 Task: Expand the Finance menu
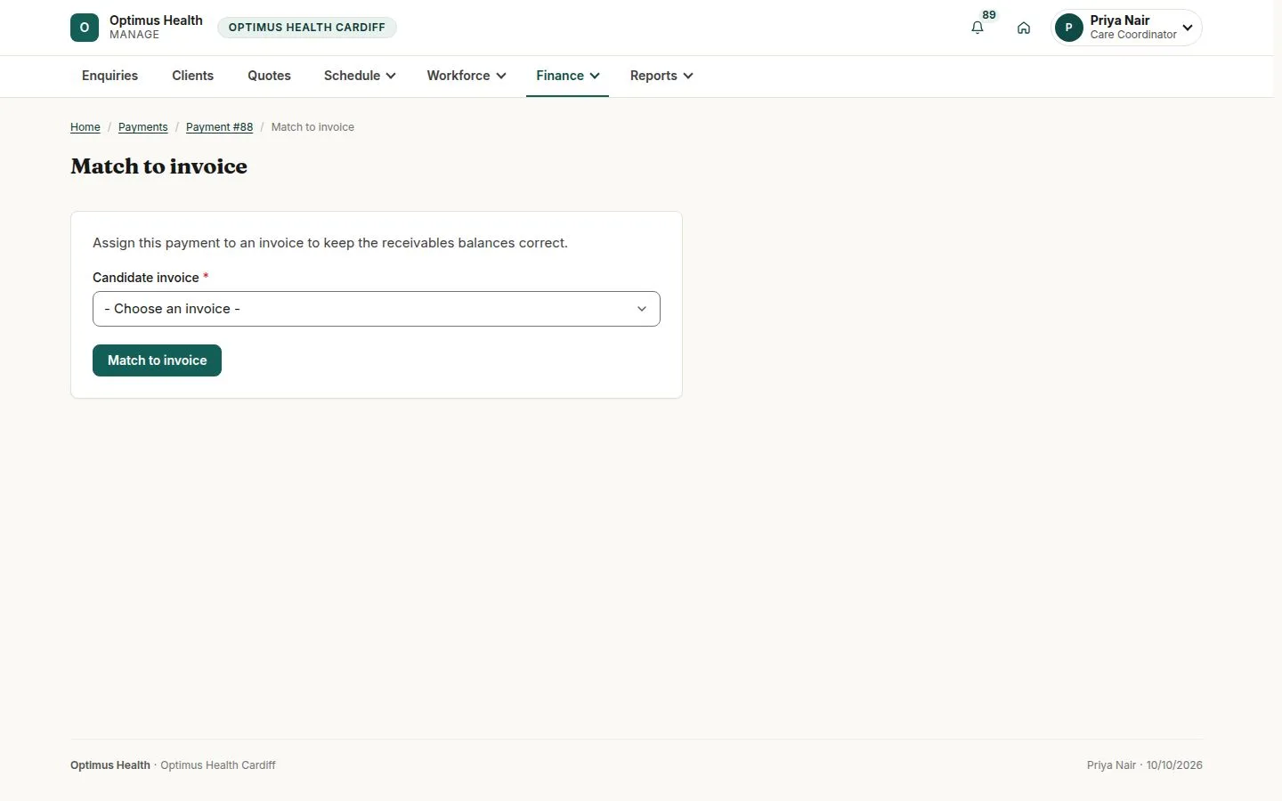pos(568,76)
